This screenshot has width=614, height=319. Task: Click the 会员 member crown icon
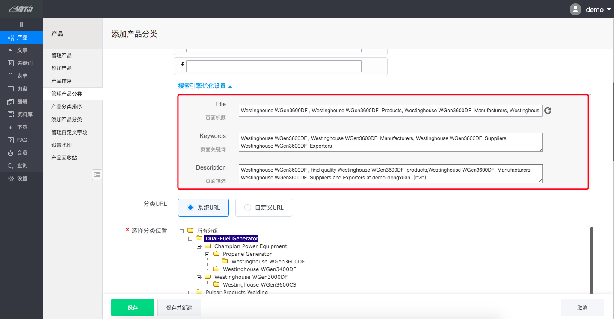click(11, 153)
